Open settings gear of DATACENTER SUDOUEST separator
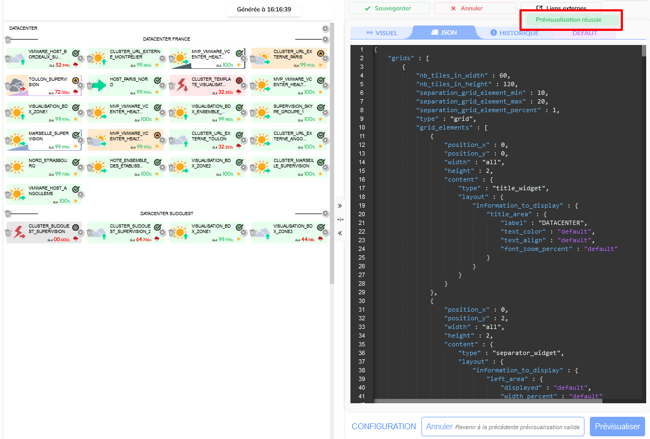The image size is (650, 439). [x=325, y=214]
